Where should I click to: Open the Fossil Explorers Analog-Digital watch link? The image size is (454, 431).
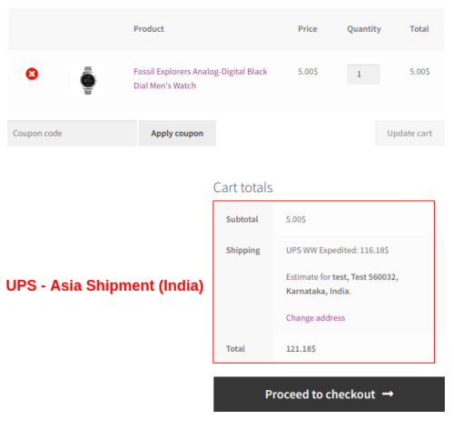pyautogui.click(x=201, y=78)
